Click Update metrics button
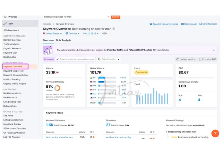This screenshot has width=222, height=156. click(x=186, y=59)
